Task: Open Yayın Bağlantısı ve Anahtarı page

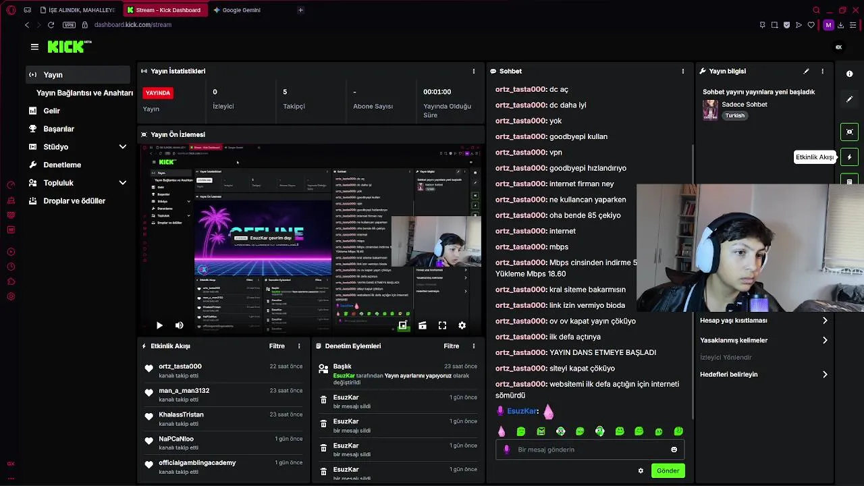Action: coord(84,92)
